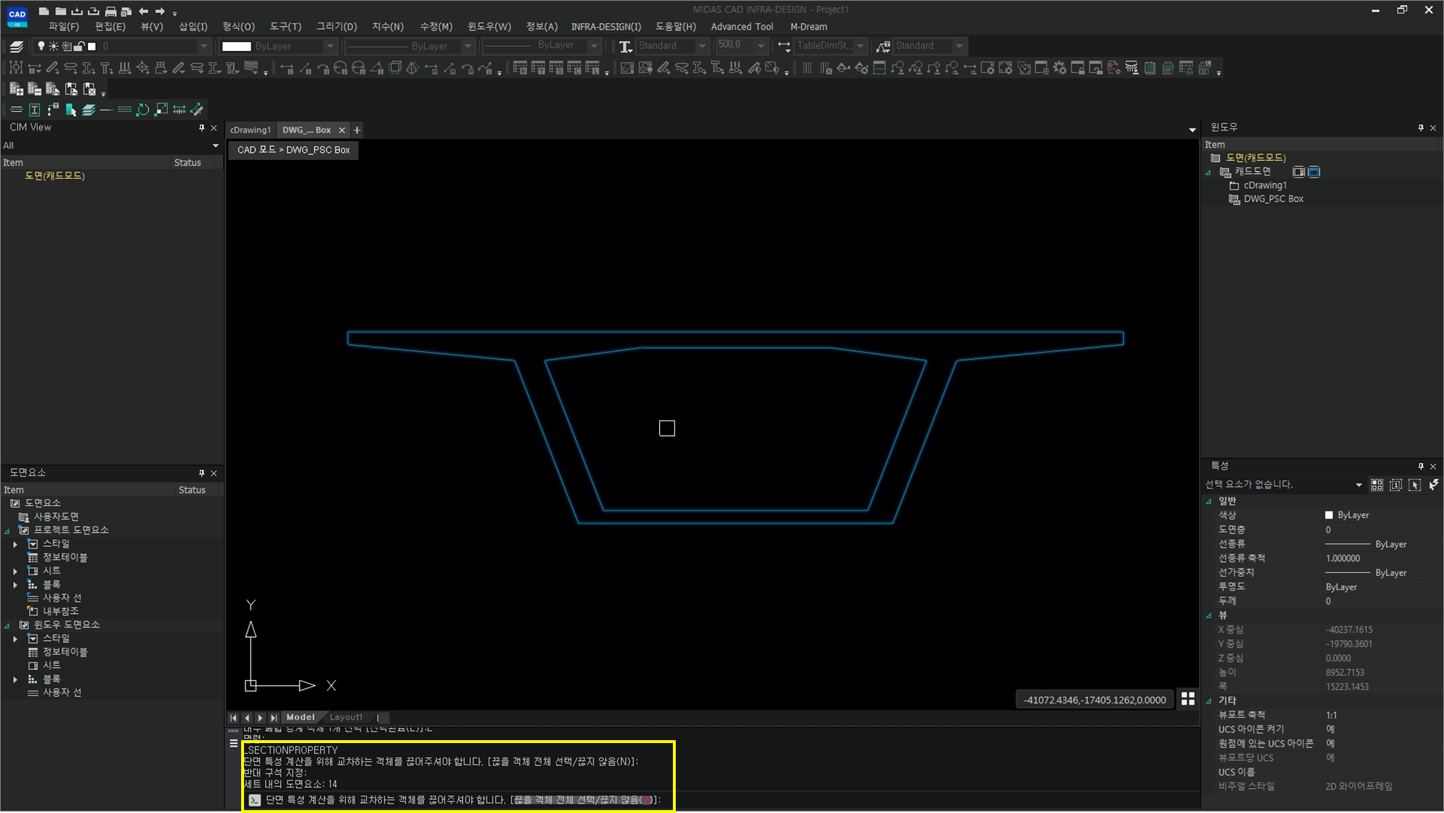Open the 파일(F) menu
The image size is (1444, 813).
tap(64, 27)
